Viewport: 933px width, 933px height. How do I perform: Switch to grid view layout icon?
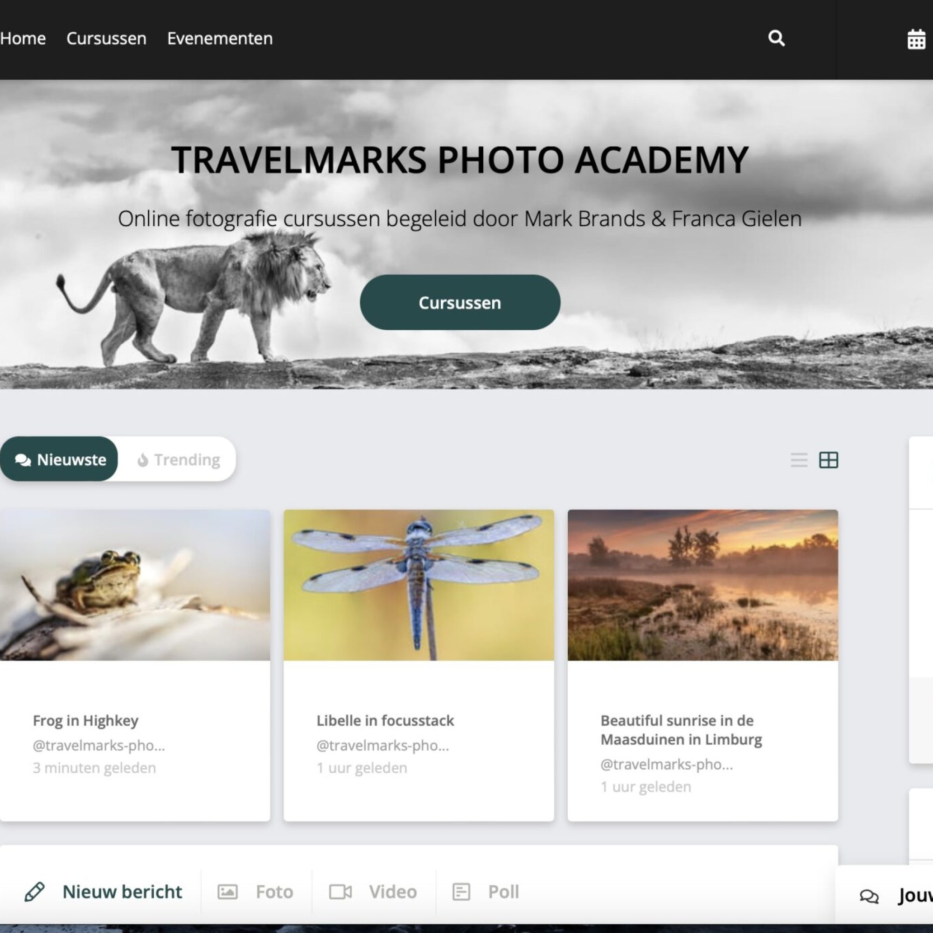coord(829,460)
